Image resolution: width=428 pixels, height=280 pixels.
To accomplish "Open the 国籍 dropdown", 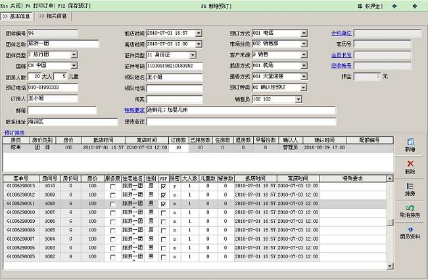I will pos(74,66).
